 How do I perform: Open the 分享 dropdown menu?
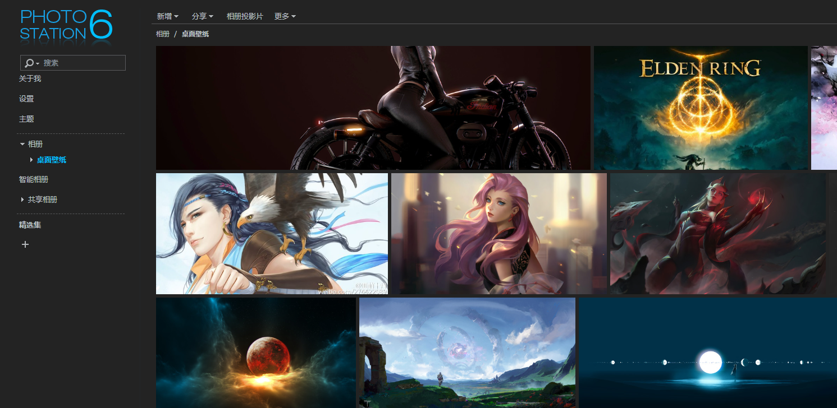[202, 16]
